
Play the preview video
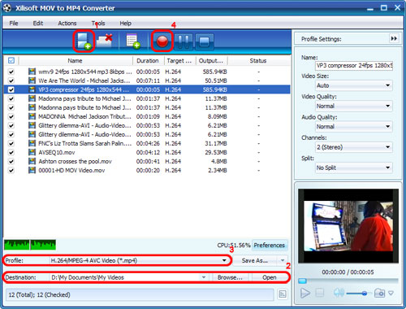(305, 293)
